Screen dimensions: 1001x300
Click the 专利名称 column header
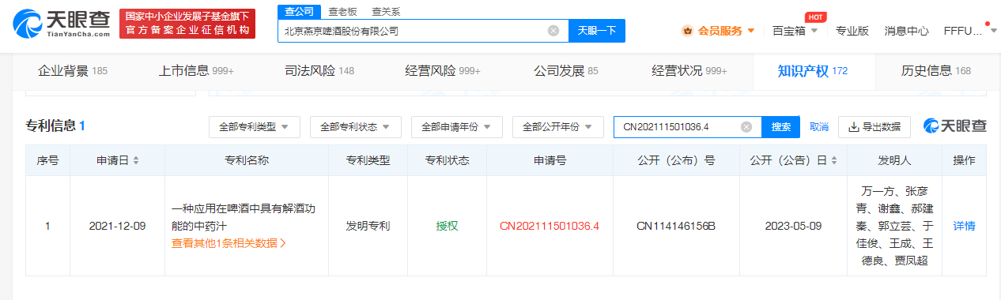(x=247, y=160)
